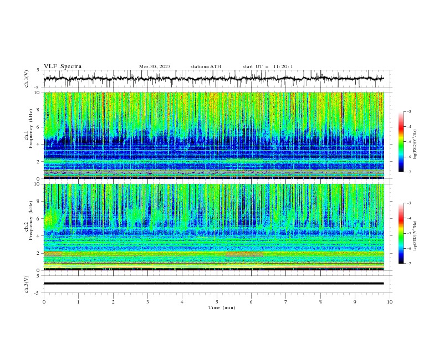Click the upper PSD color bar
The height and width of the screenshot is (339, 439).
(x=401, y=142)
